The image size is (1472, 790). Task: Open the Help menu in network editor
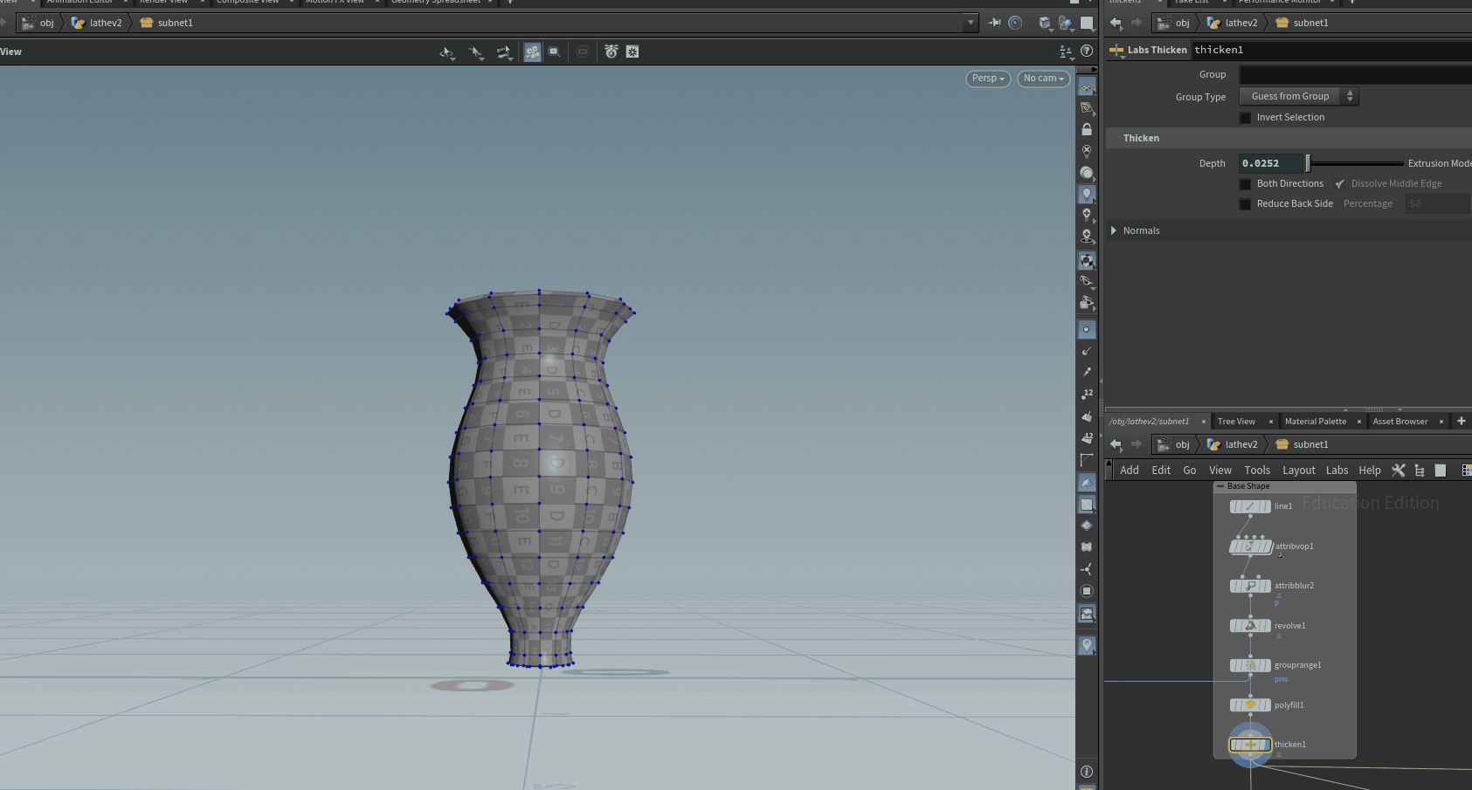1370,470
